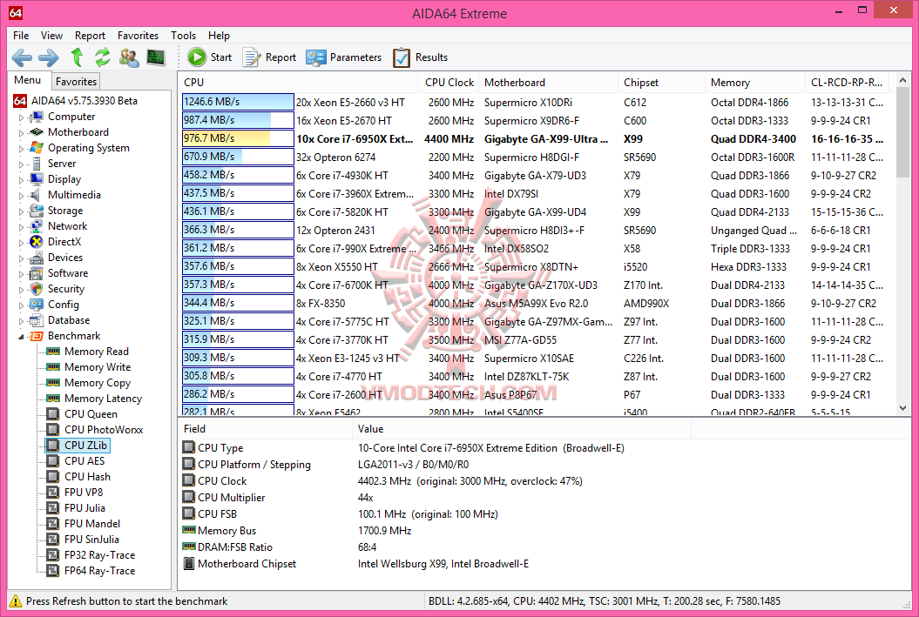The height and width of the screenshot is (617, 919).
Task: Select the Database tree node
Action: [x=69, y=320]
